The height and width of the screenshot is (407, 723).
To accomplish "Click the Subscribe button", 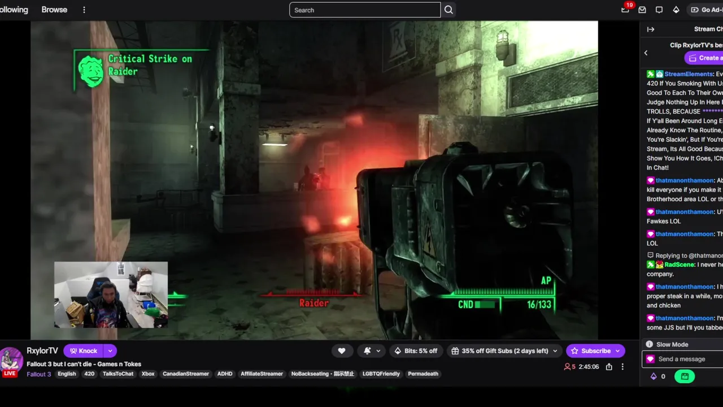I will pos(595,351).
